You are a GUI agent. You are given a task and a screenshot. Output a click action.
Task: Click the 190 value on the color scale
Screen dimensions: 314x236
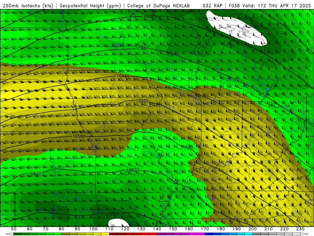click(x=237, y=229)
